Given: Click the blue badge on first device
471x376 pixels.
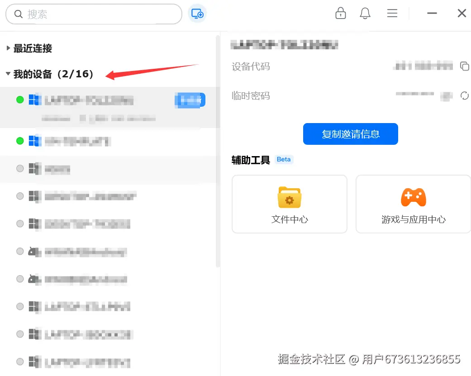Looking at the screenshot, I should click(x=190, y=100).
